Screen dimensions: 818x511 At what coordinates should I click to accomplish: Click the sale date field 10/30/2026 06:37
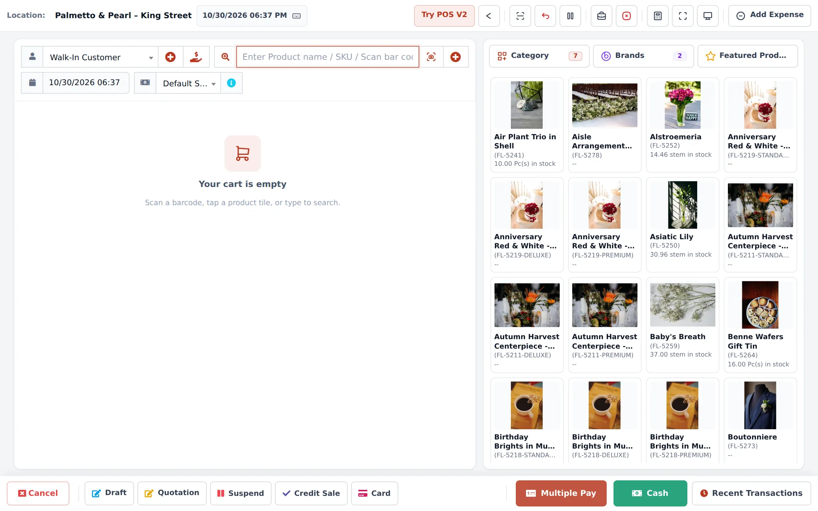[86, 83]
